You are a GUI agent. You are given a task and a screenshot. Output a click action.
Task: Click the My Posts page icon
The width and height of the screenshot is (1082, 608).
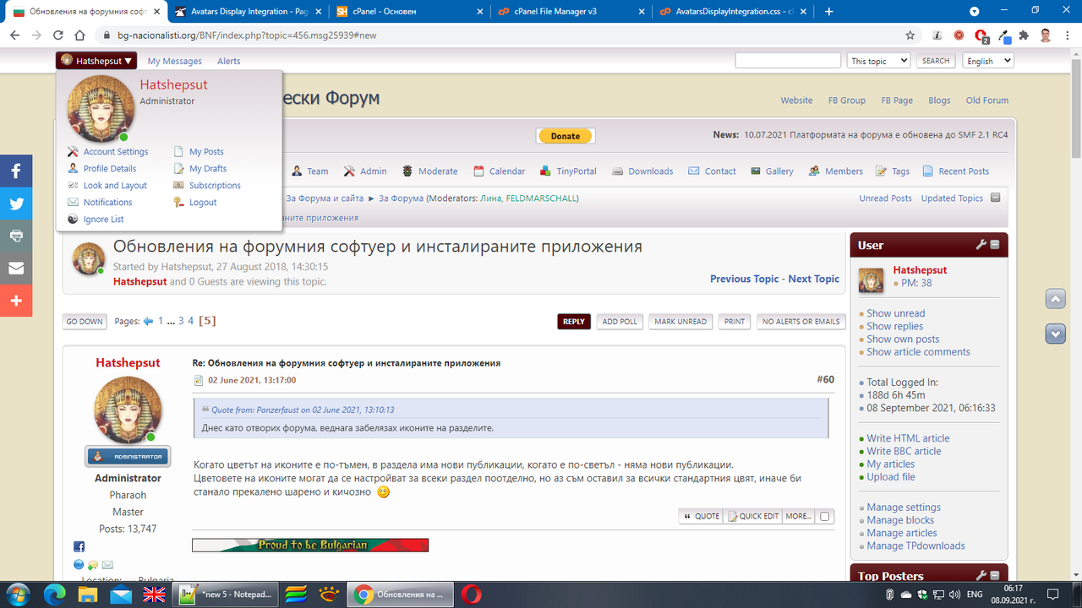tap(178, 152)
